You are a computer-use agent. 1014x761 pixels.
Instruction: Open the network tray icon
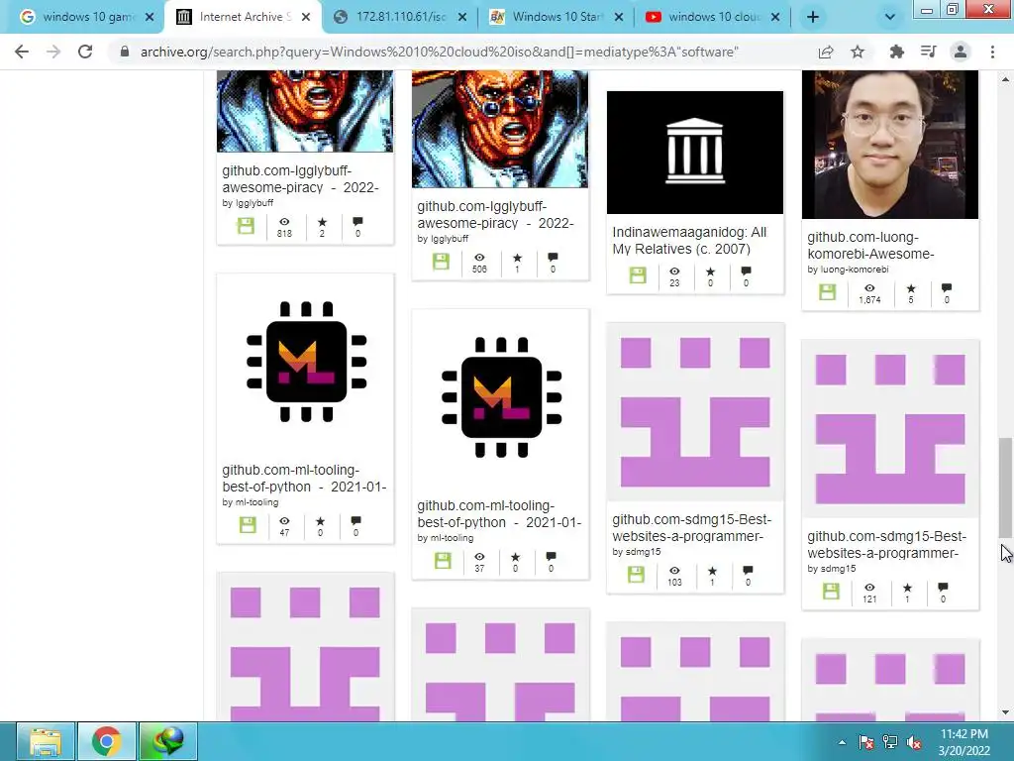coord(890,742)
